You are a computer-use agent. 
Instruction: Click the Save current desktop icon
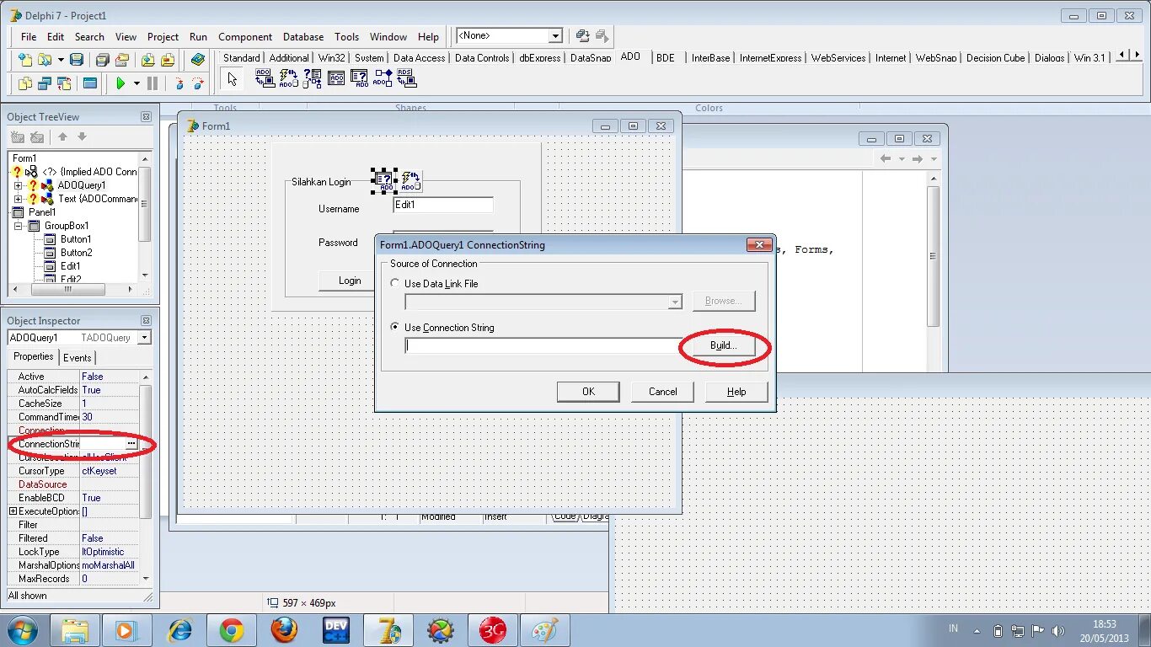583,36
